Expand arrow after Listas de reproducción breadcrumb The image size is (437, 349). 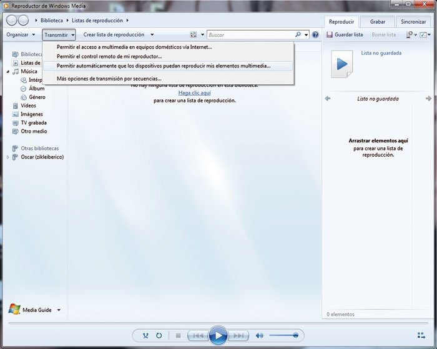(127, 21)
